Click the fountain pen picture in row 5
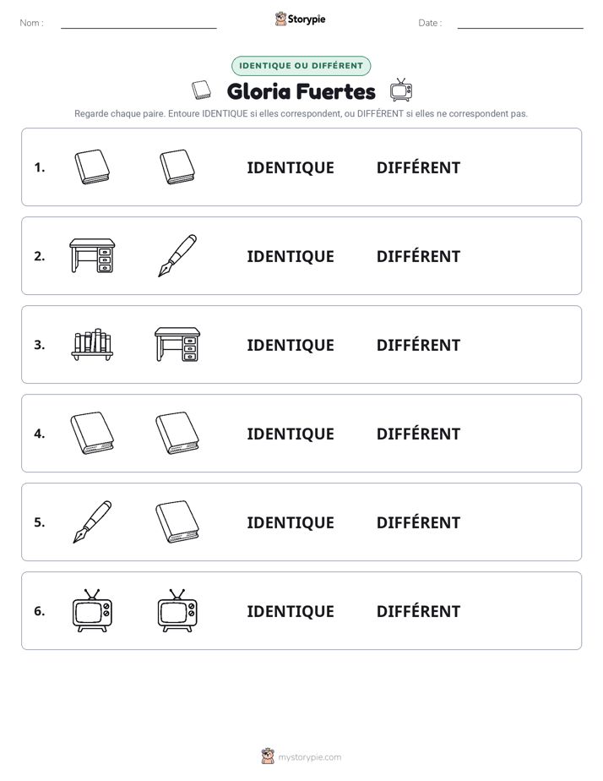The height and width of the screenshot is (781, 603). (92, 522)
